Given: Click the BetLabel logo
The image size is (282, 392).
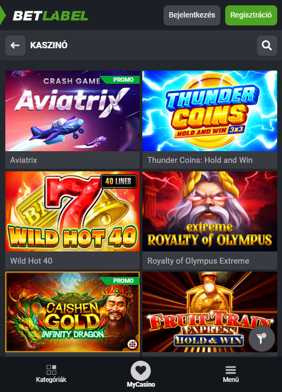Looking at the screenshot, I should click(50, 15).
